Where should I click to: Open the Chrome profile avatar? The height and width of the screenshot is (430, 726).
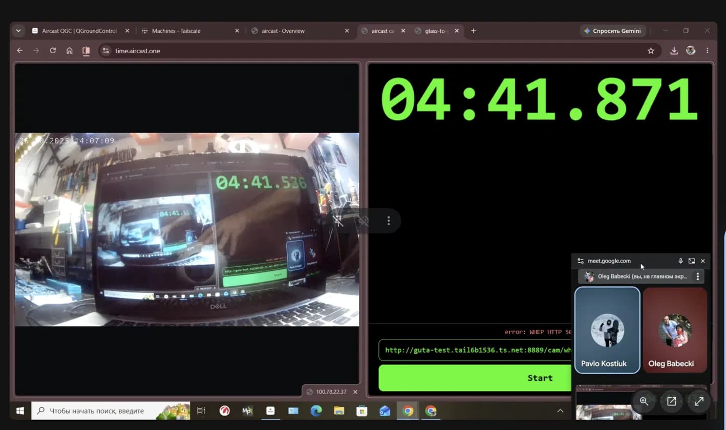tap(691, 51)
